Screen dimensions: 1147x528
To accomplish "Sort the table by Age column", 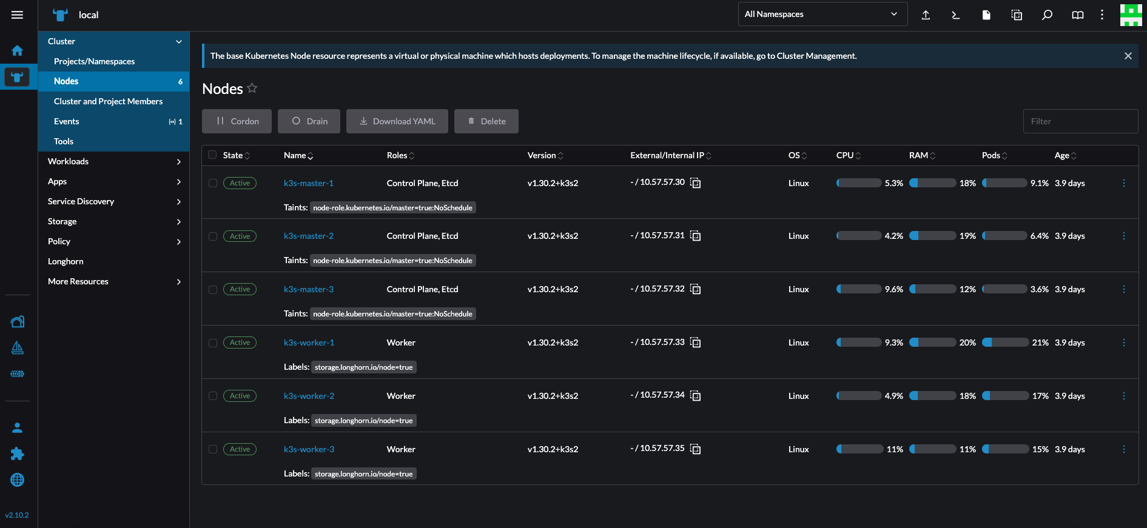I will (1066, 155).
